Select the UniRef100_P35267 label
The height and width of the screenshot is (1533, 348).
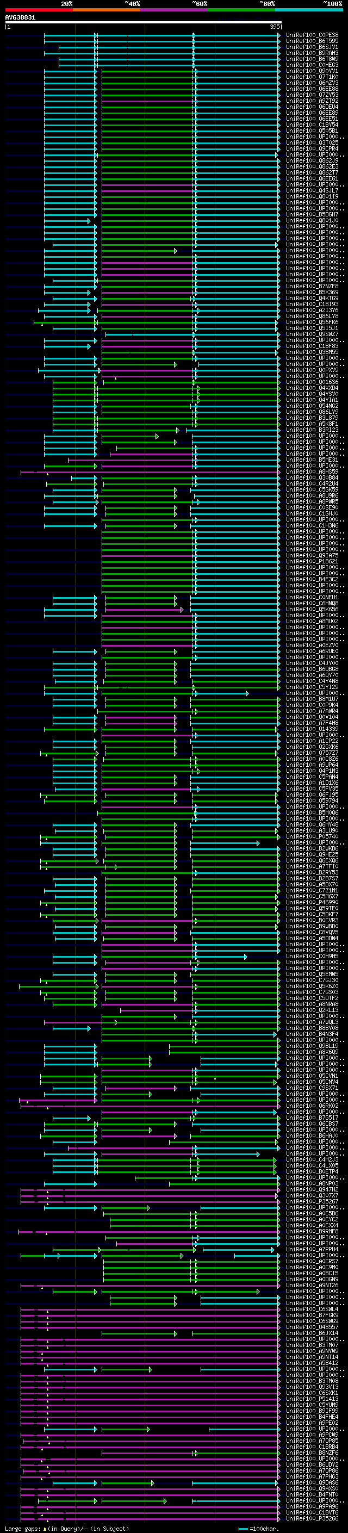[x=312, y=1201]
